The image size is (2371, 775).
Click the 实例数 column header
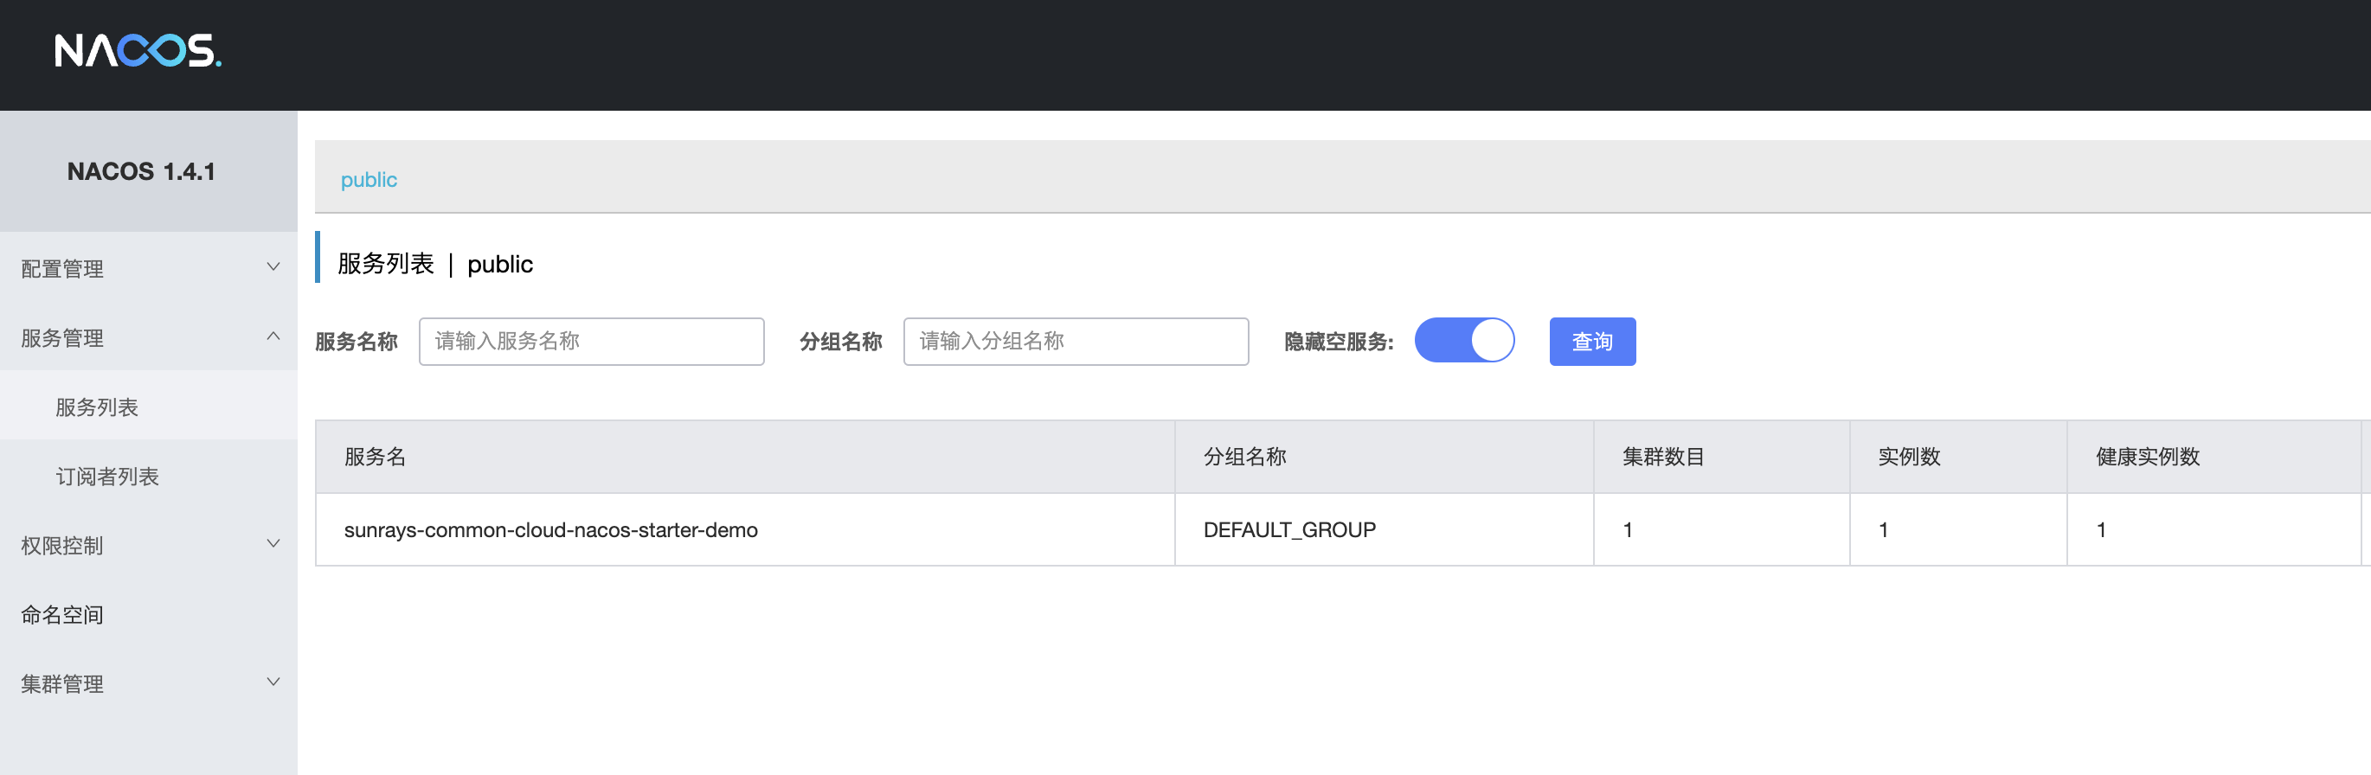pyautogui.click(x=1958, y=457)
